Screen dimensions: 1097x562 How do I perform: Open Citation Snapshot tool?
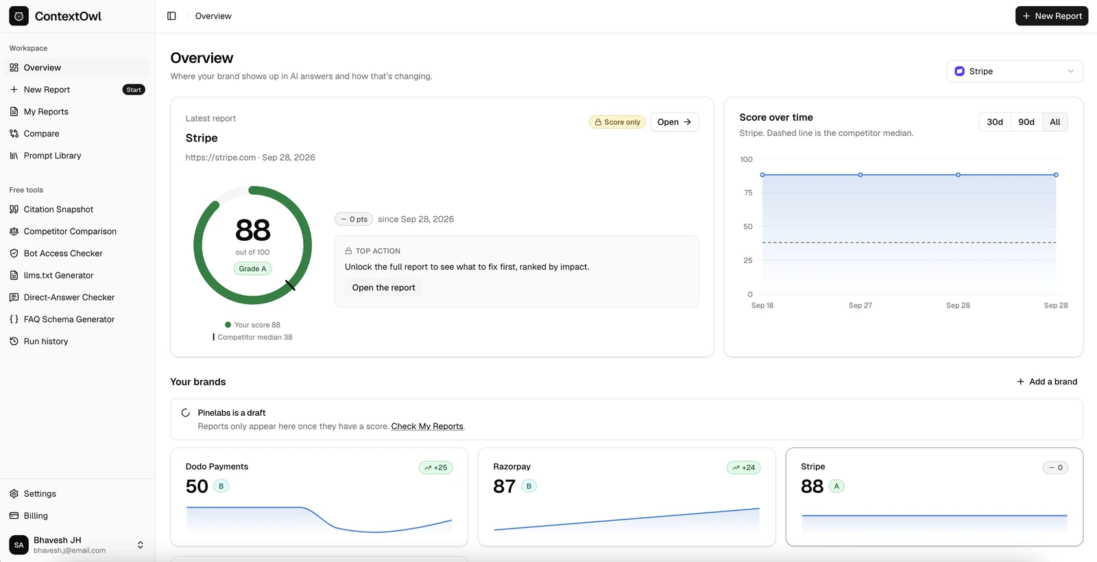click(x=77, y=209)
